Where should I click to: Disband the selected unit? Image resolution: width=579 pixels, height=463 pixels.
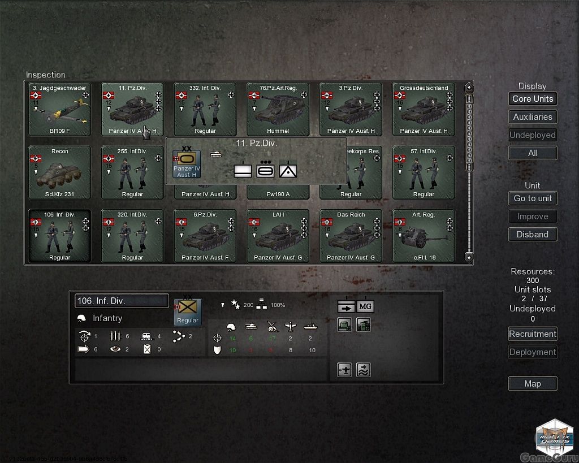[533, 235]
